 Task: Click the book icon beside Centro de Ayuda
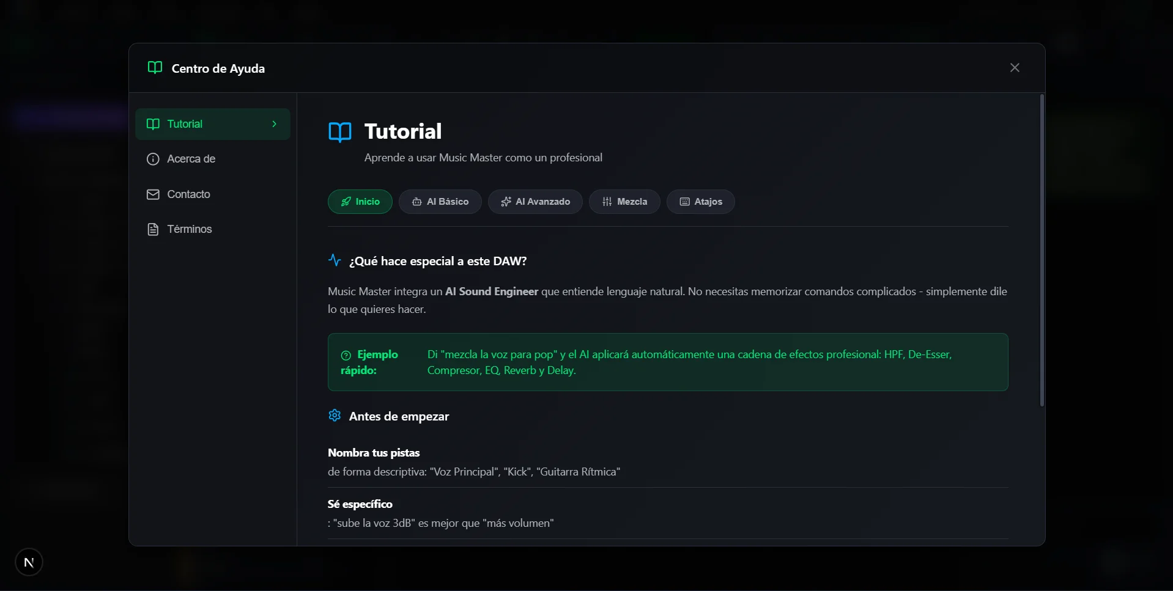click(x=155, y=68)
